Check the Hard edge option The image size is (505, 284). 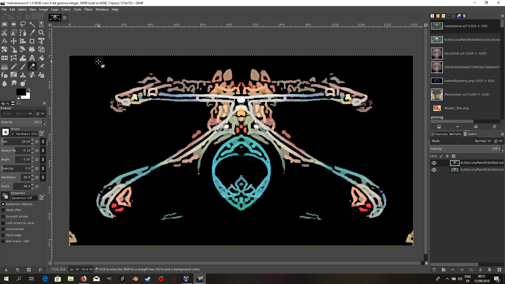coord(3,235)
